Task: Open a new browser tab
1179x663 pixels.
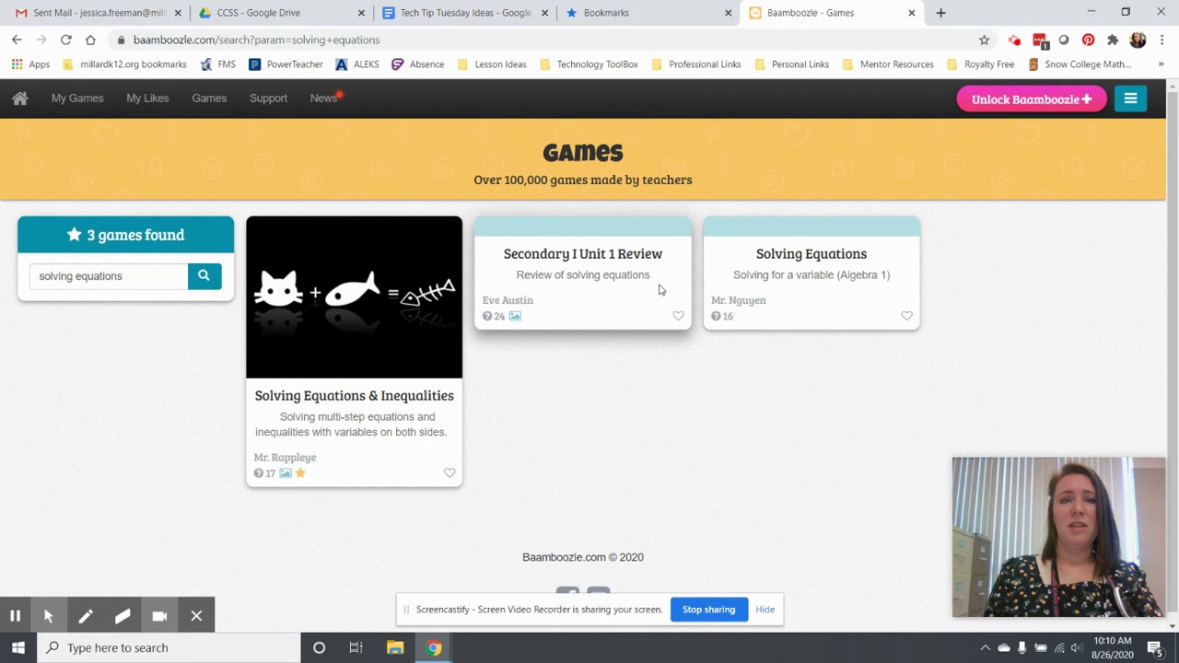Action: pyautogui.click(x=940, y=13)
